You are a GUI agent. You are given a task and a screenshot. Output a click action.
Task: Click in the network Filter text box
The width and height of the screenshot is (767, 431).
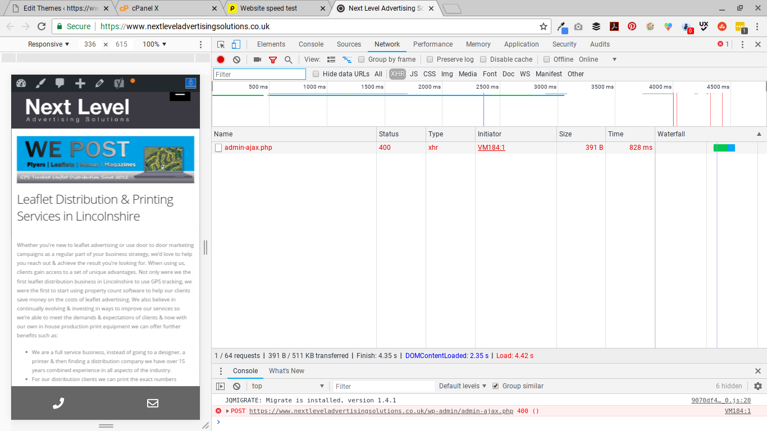click(259, 74)
